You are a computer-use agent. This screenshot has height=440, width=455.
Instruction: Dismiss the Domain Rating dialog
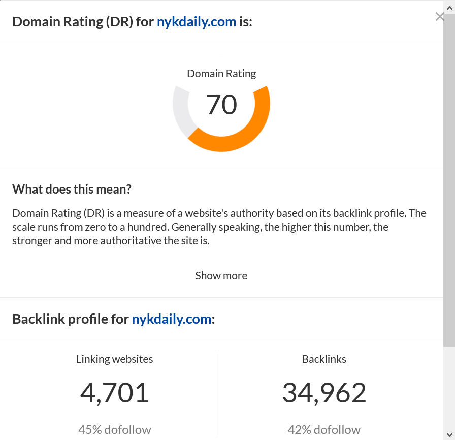(x=440, y=16)
